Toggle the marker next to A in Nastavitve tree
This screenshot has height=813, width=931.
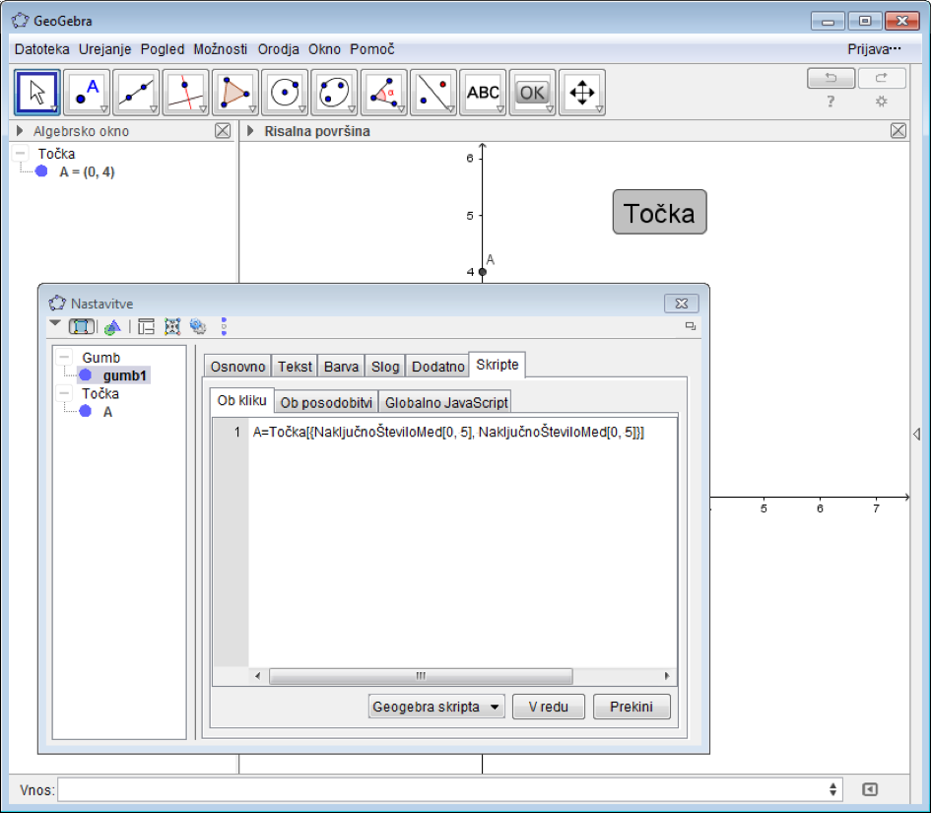pyautogui.click(x=85, y=412)
